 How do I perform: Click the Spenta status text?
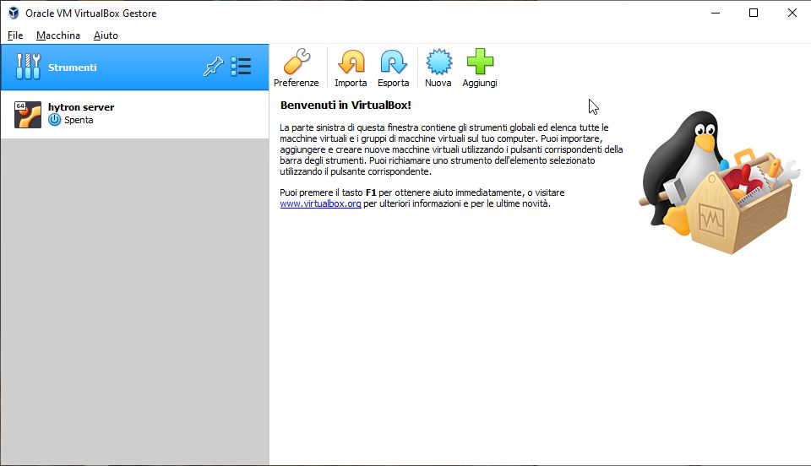(79, 120)
